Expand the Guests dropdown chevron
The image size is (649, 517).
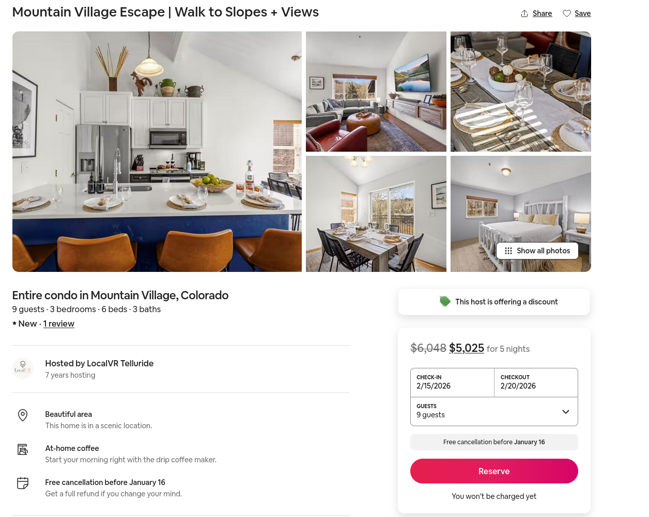[566, 412]
